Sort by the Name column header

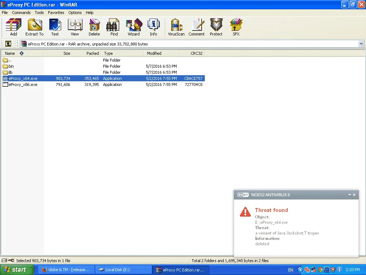pyautogui.click(x=22, y=53)
